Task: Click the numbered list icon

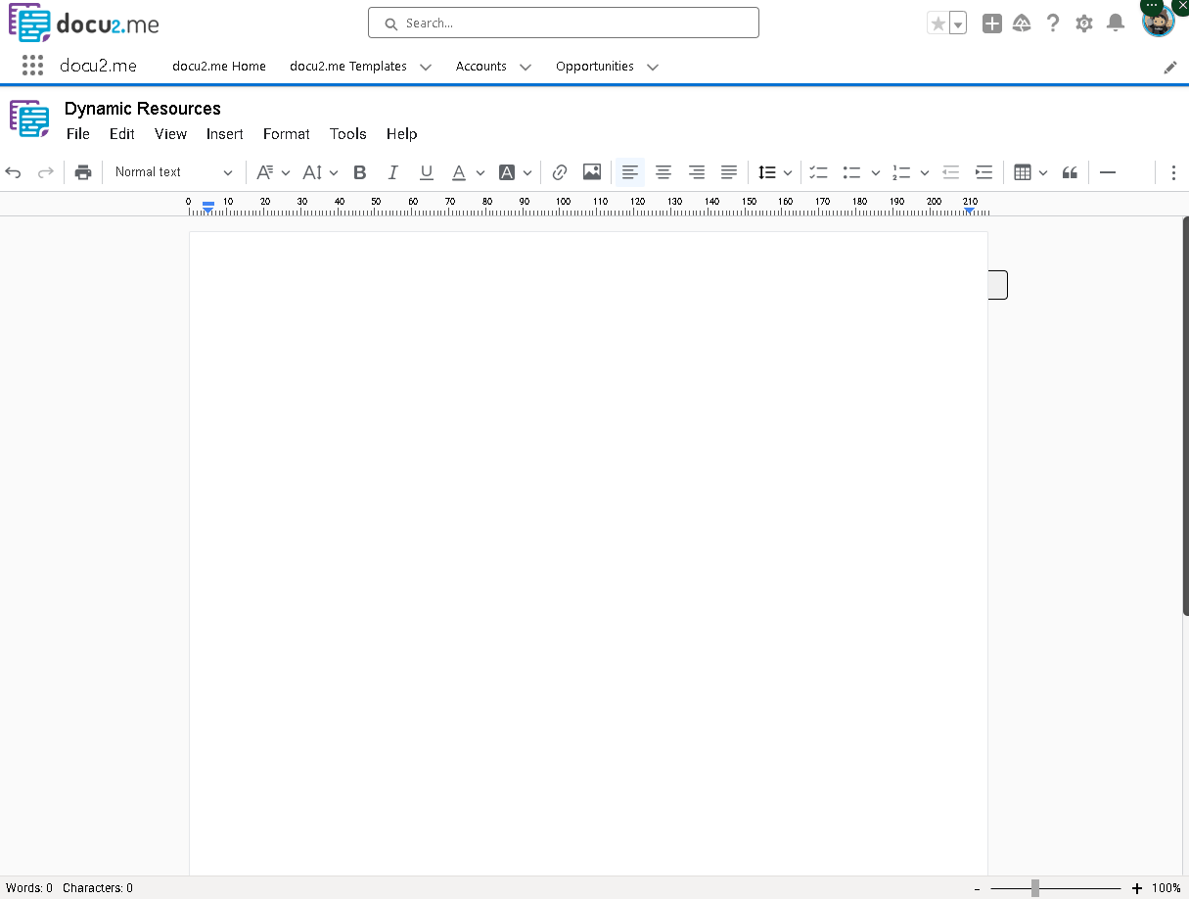Action: tap(901, 172)
